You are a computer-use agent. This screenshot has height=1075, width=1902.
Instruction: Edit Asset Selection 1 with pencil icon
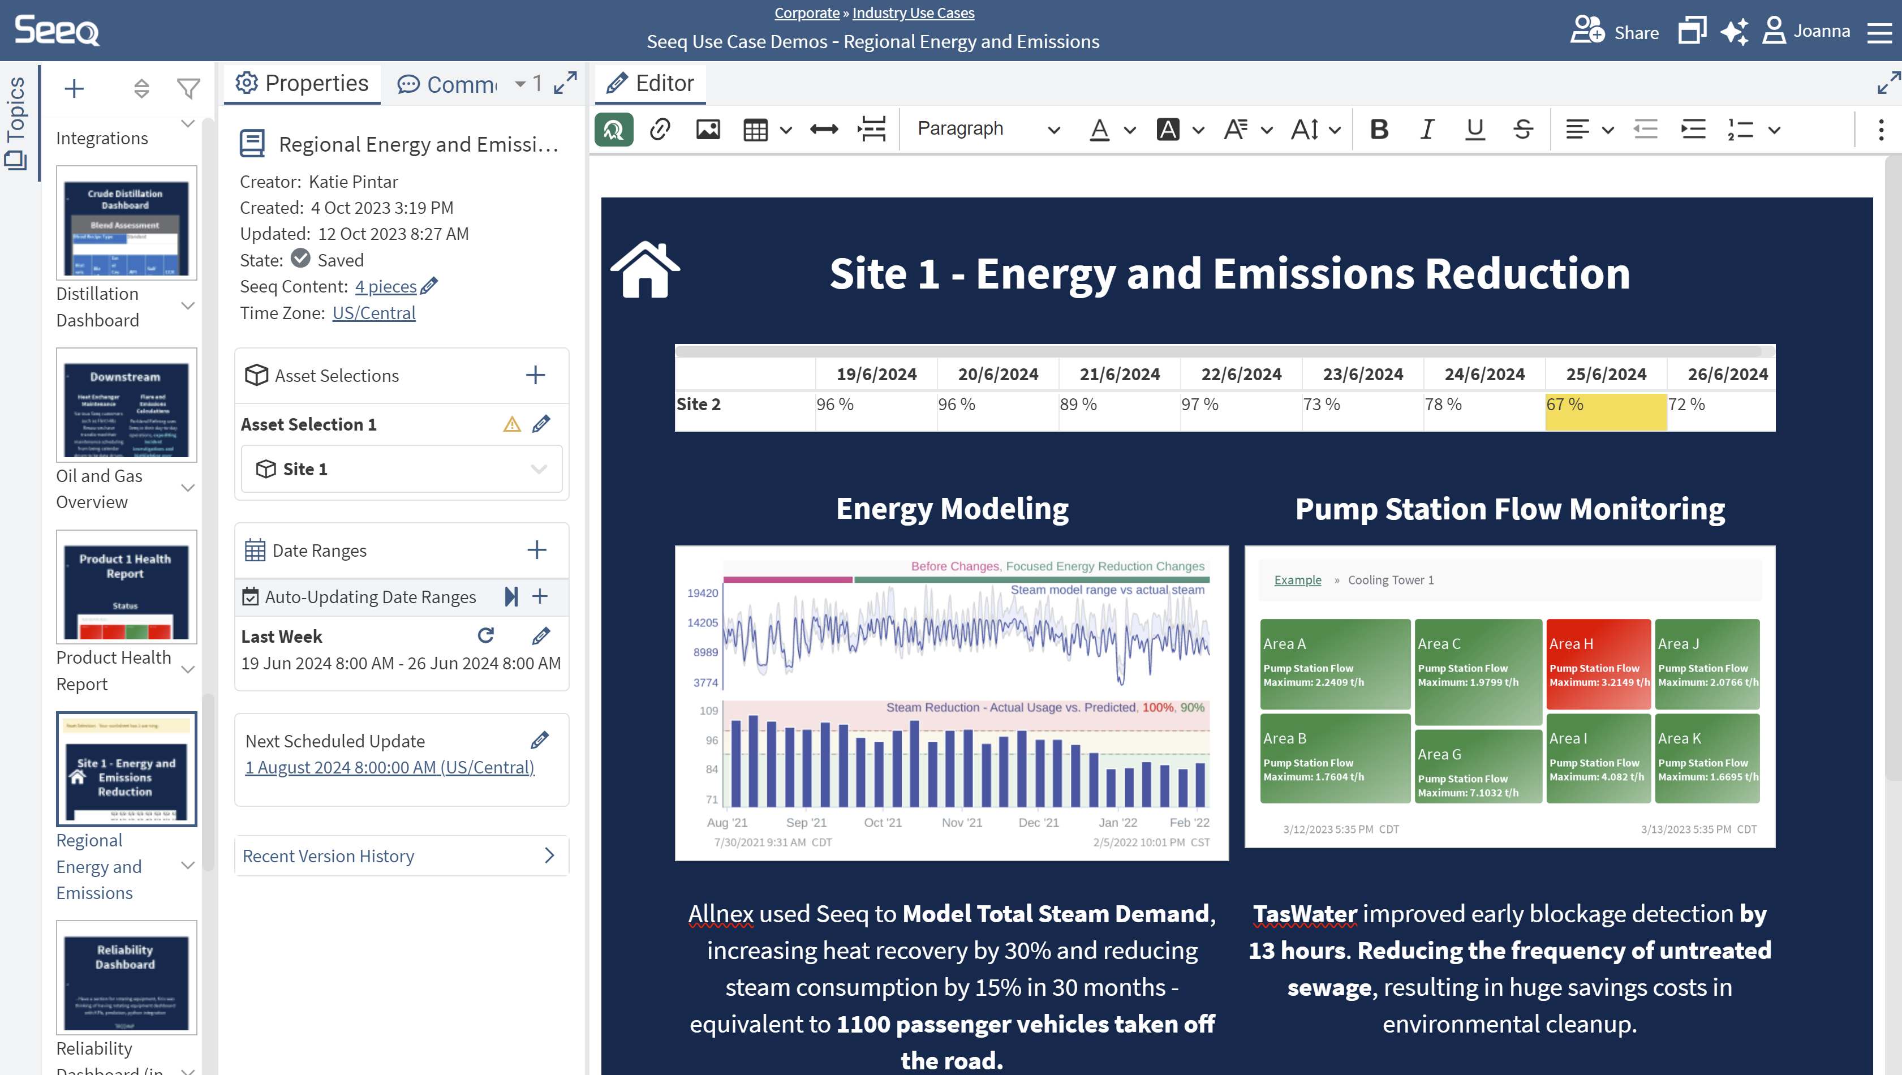tap(541, 424)
